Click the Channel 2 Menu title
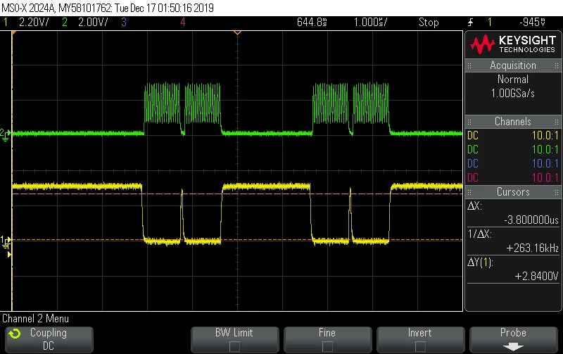The image size is (563, 354). 36,318
